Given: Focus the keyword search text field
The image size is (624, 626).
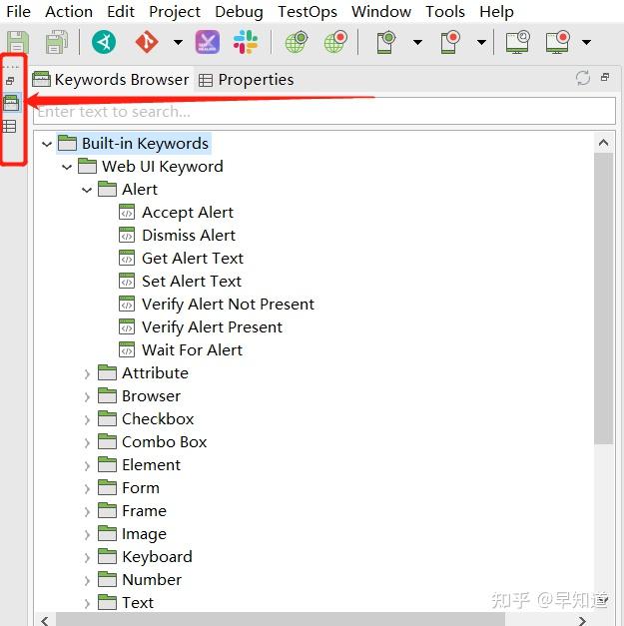Looking at the screenshot, I should click(324, 112).
